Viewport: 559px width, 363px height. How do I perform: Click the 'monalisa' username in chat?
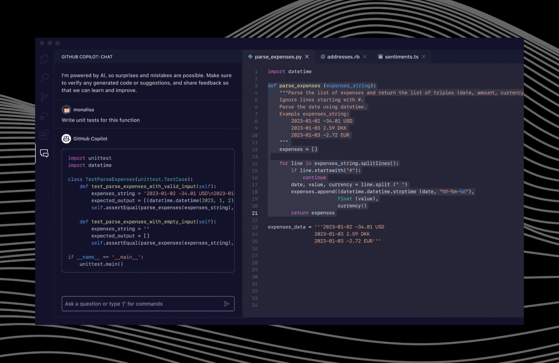pos(84,110)
